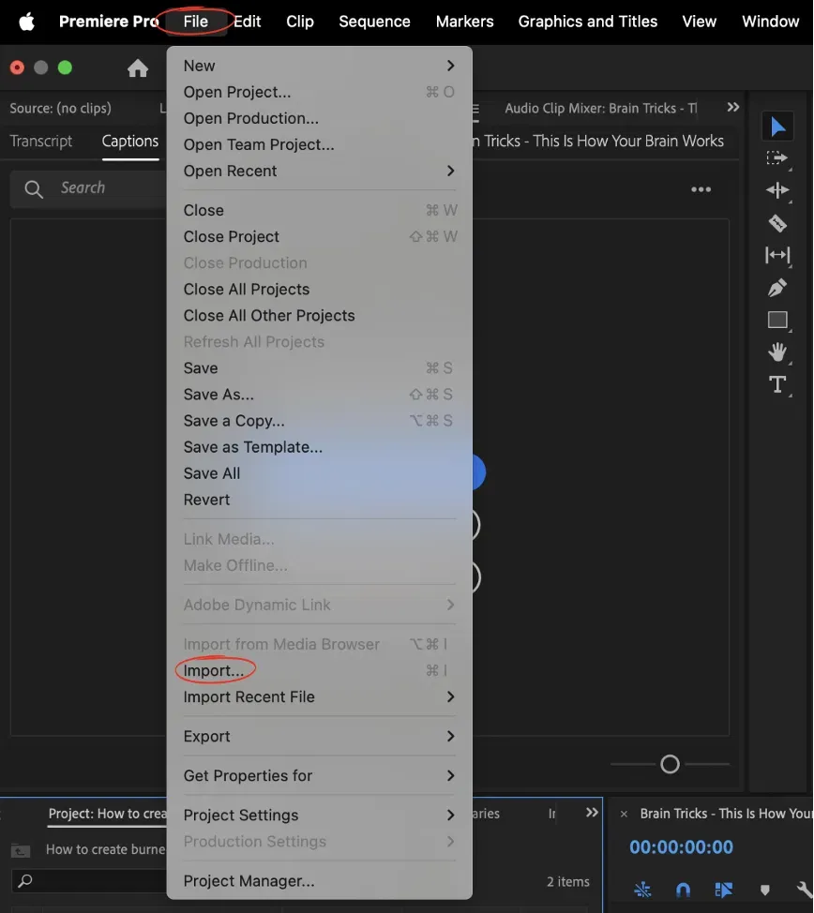The image size is (814, 913).
Task: Select Save a Copy... item
Action: [319, 421]
